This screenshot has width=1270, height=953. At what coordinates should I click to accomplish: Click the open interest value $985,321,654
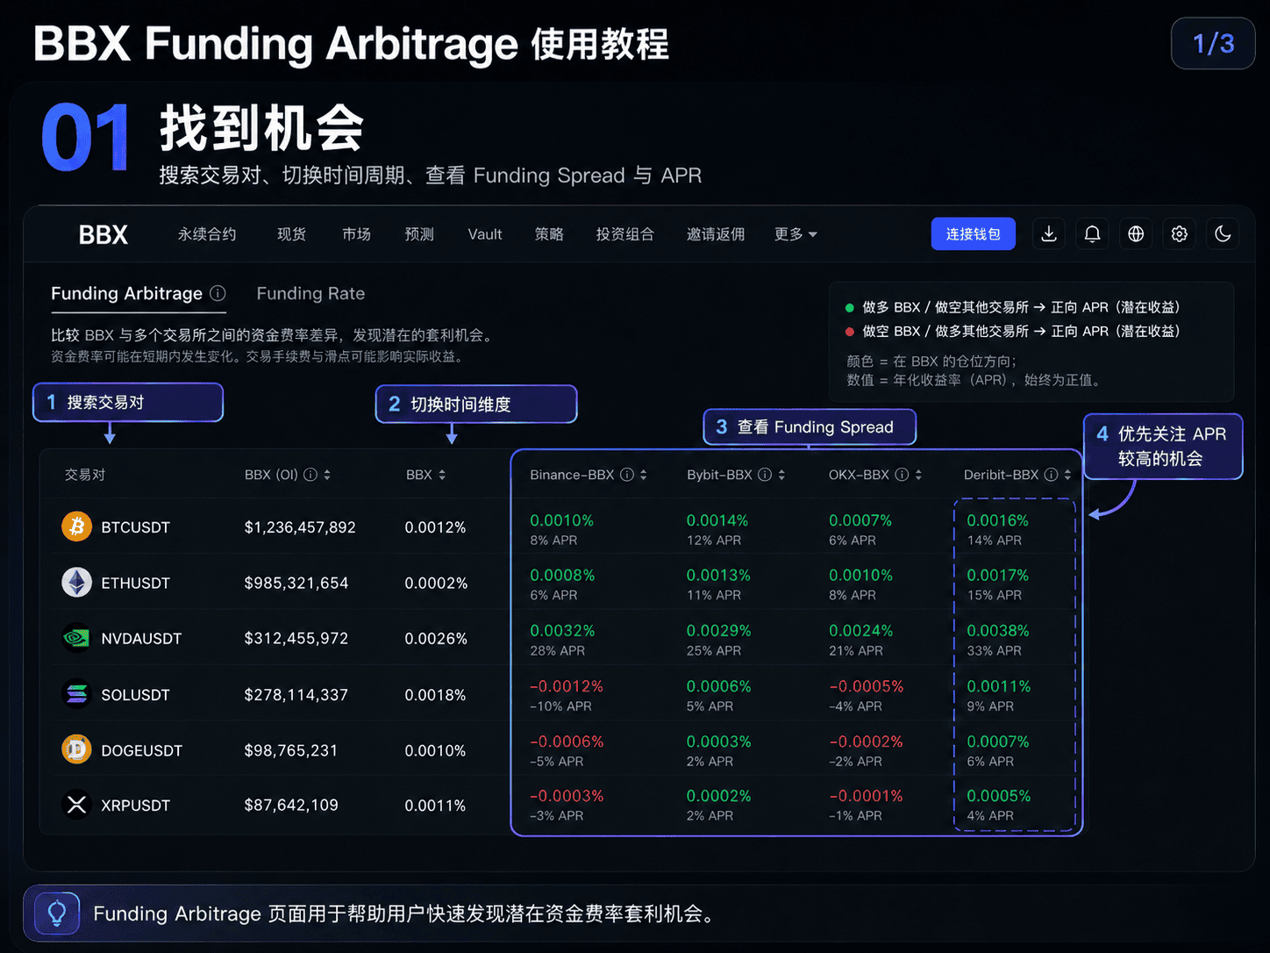click(296, 583)
